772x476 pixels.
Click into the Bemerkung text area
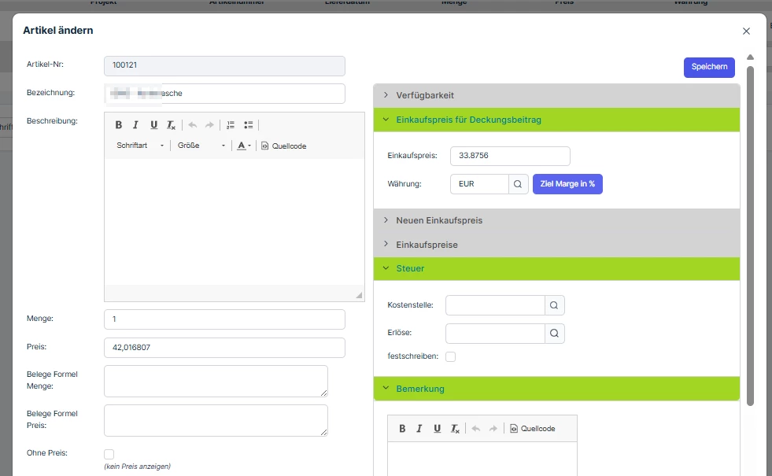point(482,459)
